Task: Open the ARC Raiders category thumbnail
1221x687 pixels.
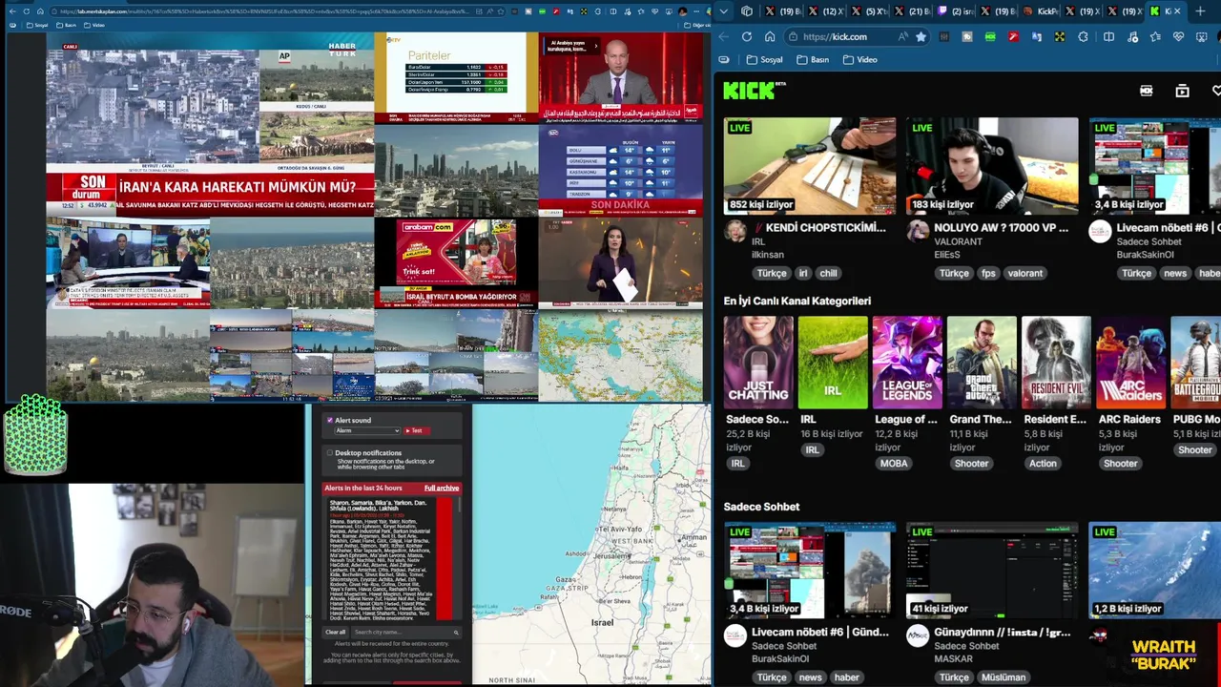Action: 1130,363
